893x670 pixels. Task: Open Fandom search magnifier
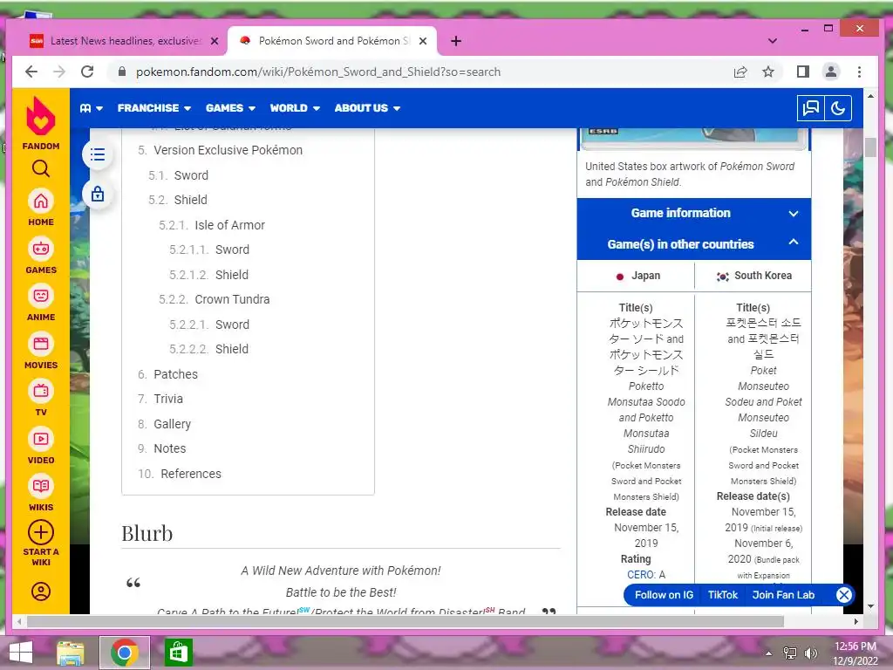40,168
